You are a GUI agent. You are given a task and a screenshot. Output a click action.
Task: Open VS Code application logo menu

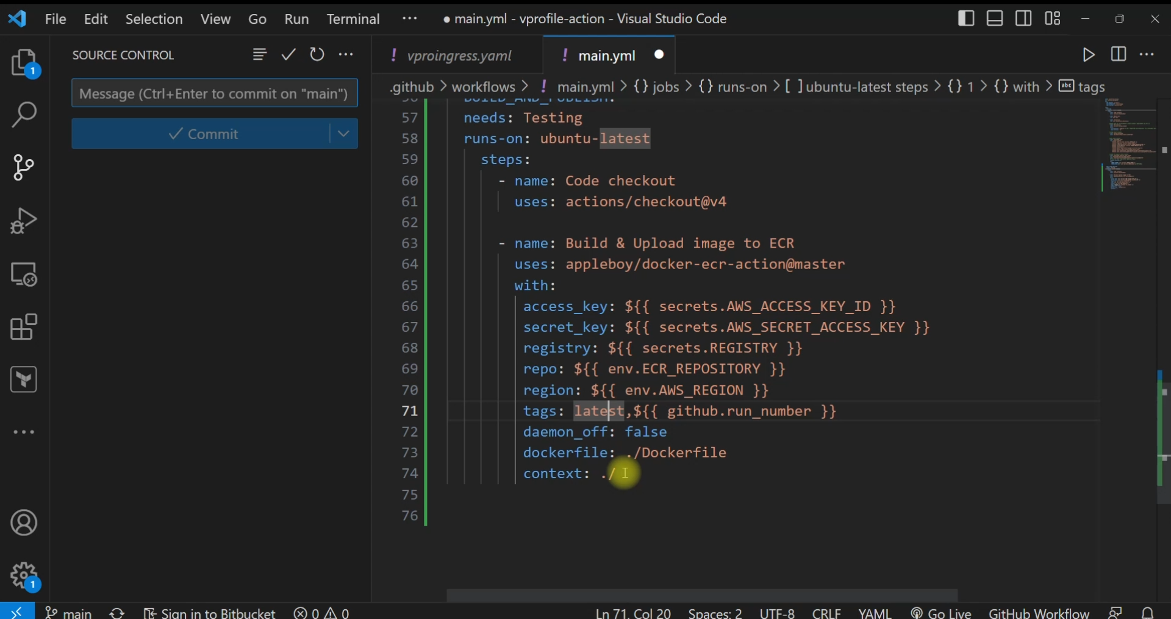coord(17,19)
